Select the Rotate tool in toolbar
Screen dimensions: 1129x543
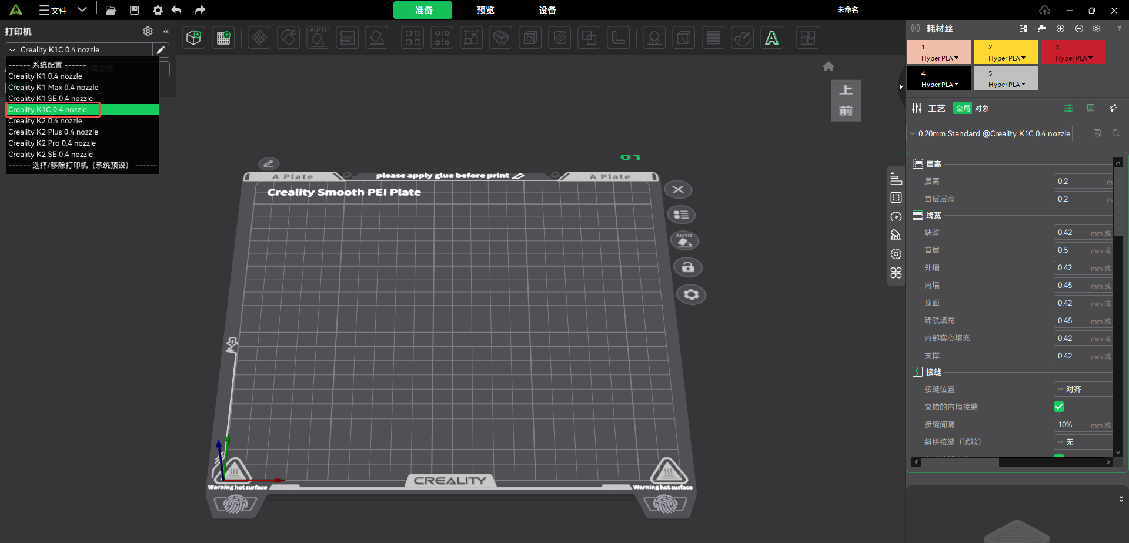coord(289,38)
